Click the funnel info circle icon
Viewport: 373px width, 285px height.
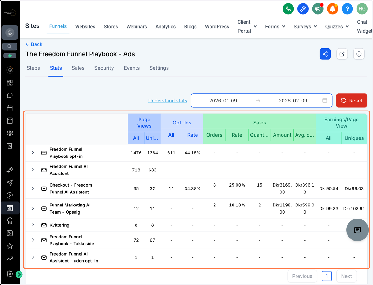tap(359, 54)
